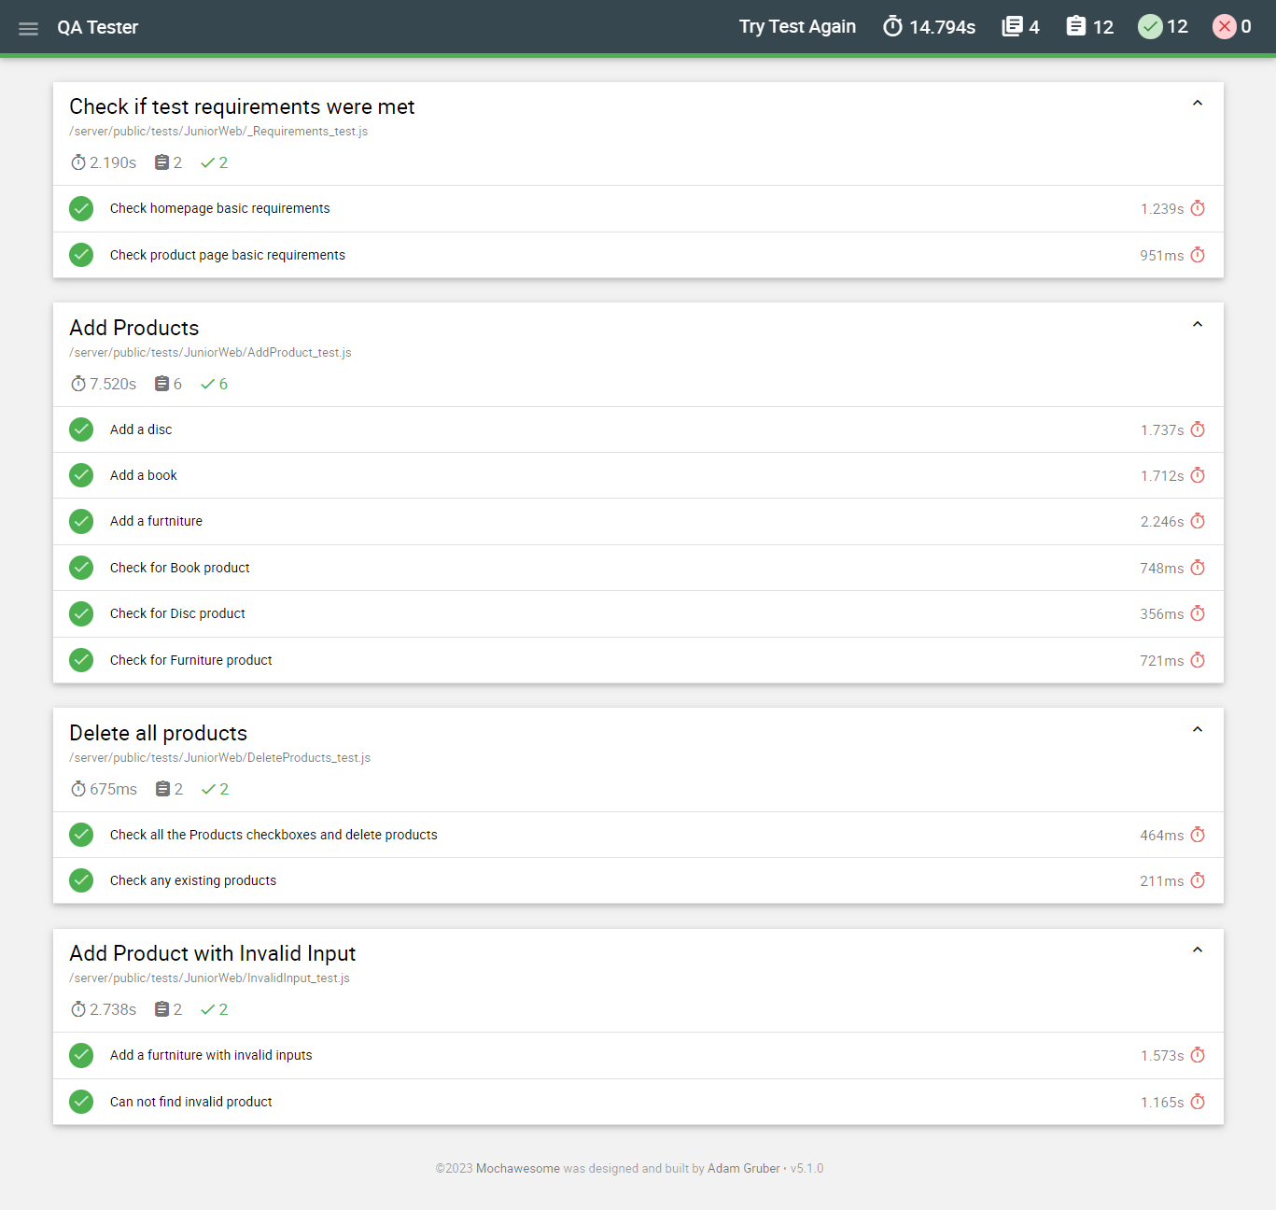Collapse the Delete all products suite

coord(1198,729)
